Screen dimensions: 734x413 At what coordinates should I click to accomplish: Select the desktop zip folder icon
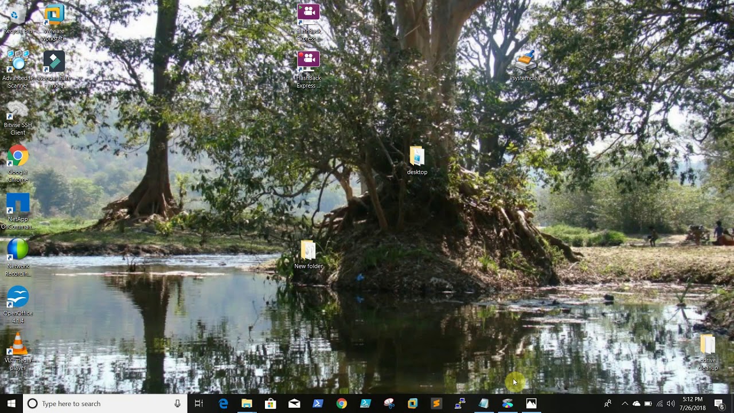coord(417,161)
